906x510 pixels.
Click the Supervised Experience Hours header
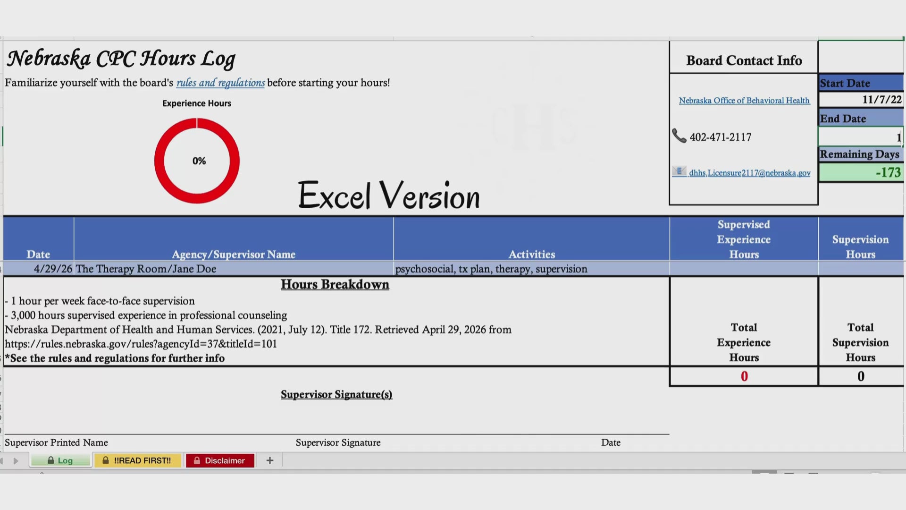click(744, 239)
